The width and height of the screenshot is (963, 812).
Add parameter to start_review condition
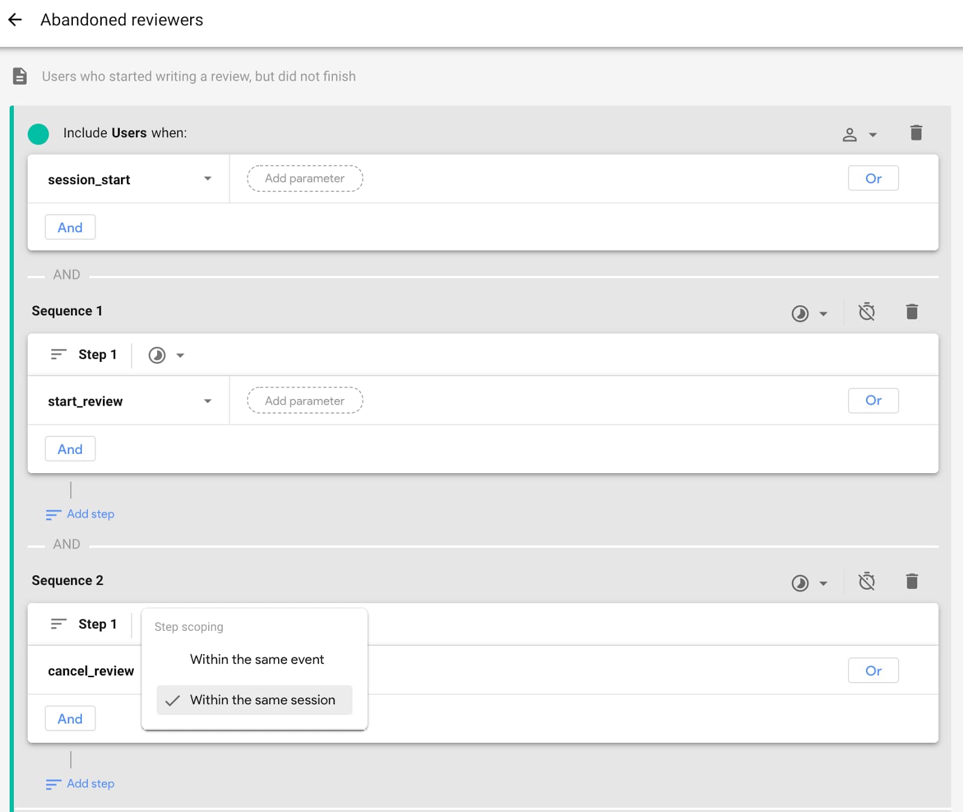(305, 400)
